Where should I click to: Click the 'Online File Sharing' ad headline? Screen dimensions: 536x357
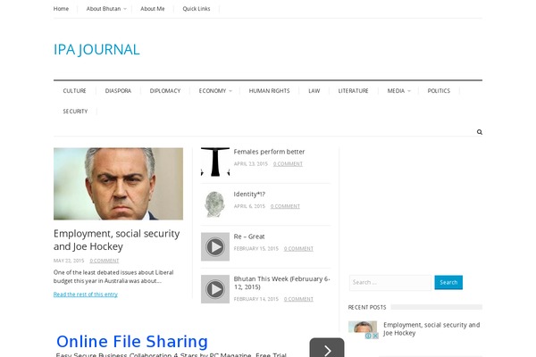point(132,341)
